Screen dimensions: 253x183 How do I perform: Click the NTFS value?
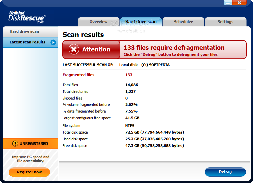(130, 126)
